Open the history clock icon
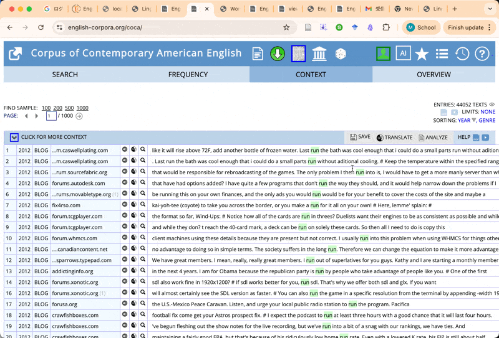The width and height of the screenshot is (499, 338). 462,54
